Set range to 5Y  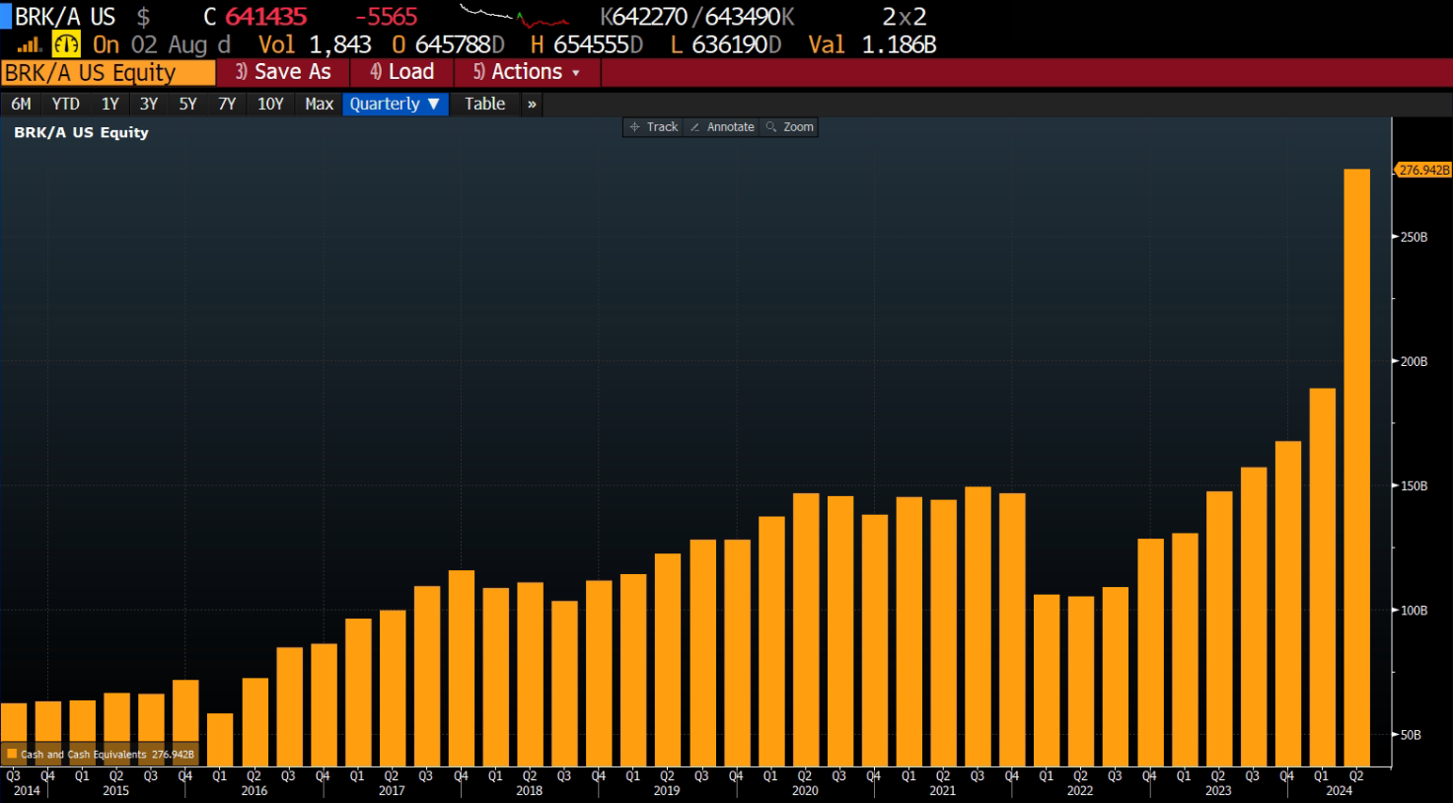point(187,105)
